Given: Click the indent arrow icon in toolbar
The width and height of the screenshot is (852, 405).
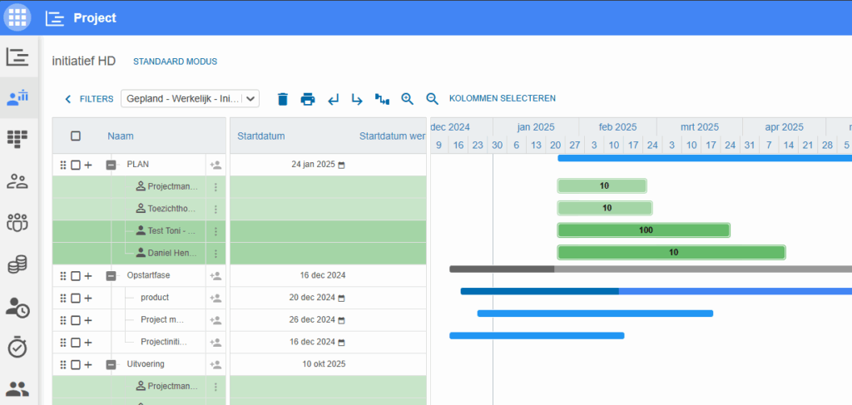Looking at the screenshot, I should coord(357,99).
